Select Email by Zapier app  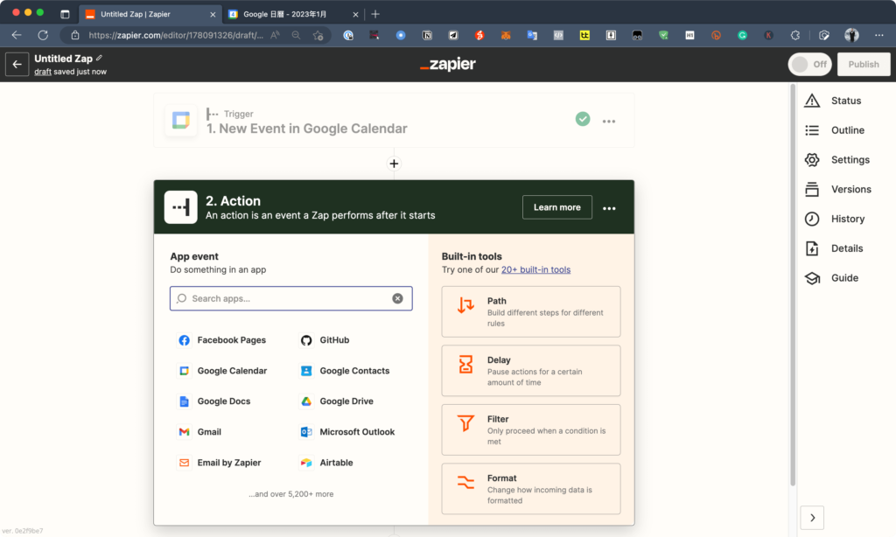coord(220,463)
